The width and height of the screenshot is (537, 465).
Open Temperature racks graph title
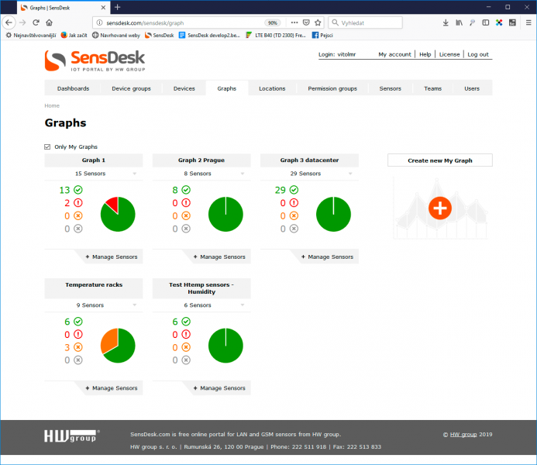(x=94, y=284)
